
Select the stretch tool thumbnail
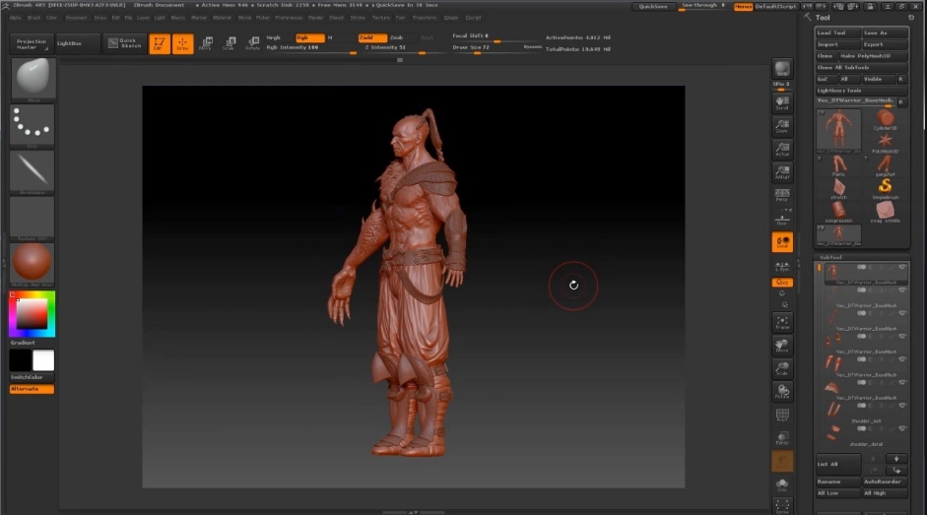pos(839,189)
